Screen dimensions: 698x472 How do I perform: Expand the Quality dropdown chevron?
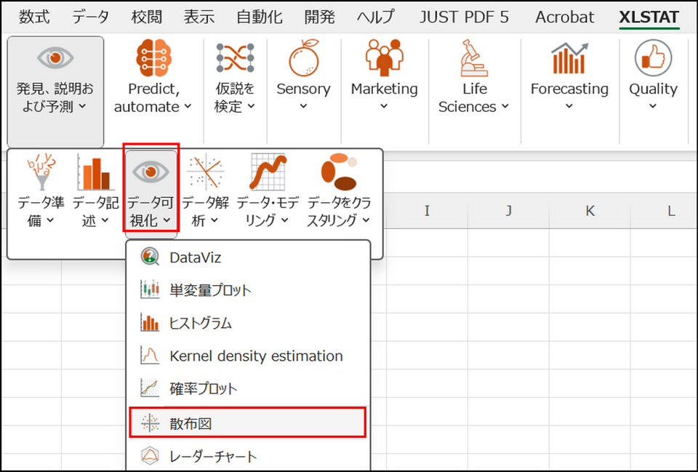(x=653, y=106)
